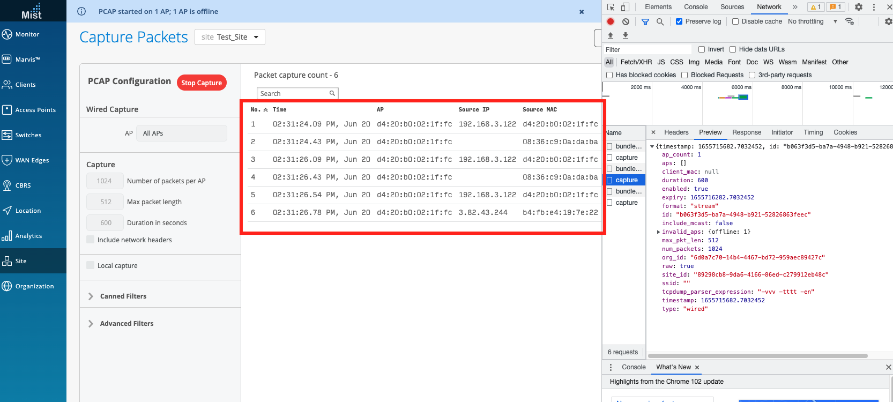Click the DevTools record network log icon

click(x=611, y=21)
